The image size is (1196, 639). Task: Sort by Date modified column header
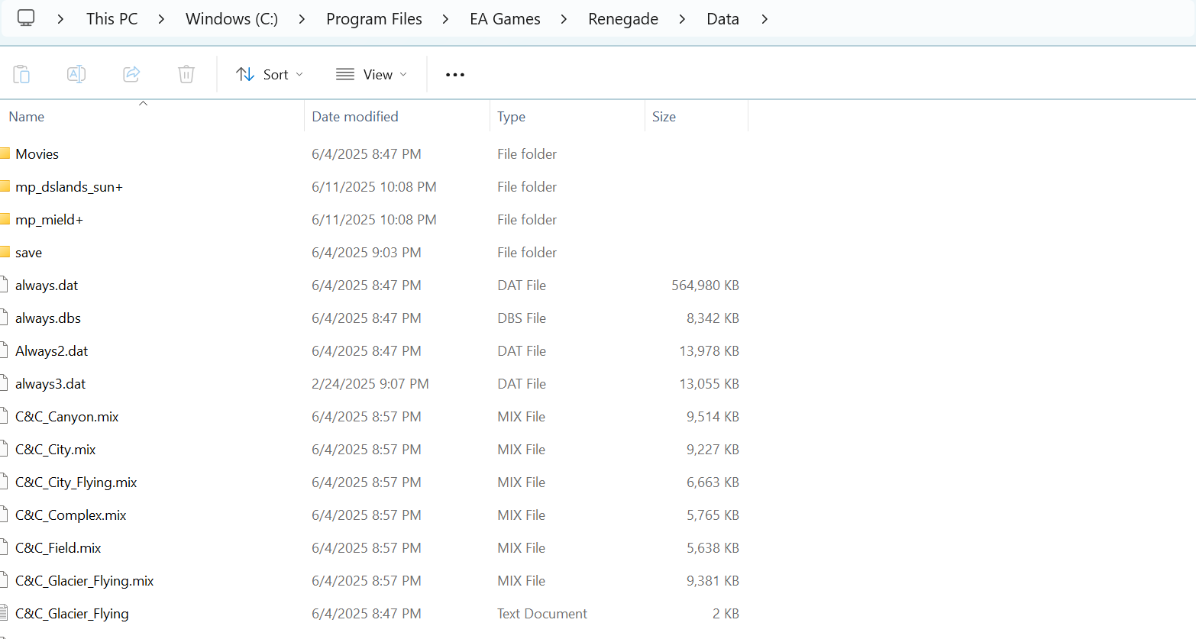[x=355, y=117]
